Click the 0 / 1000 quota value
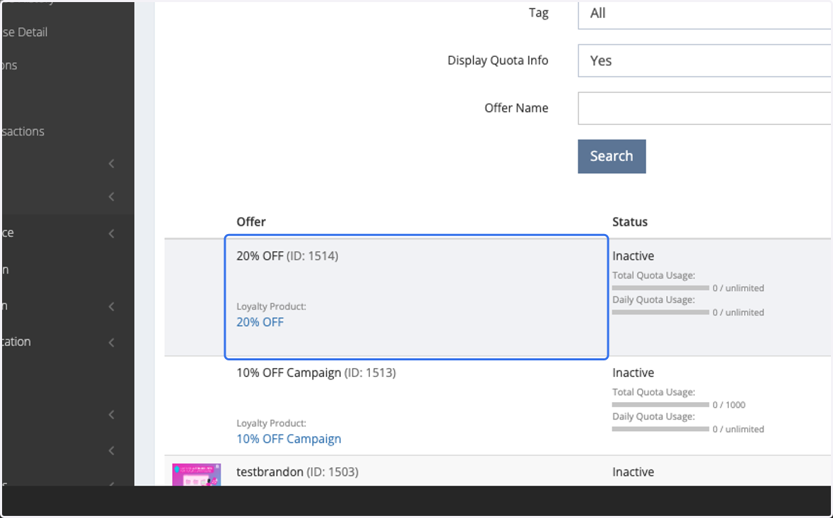Image resolution: width=833 pixels, height=518 pixels. [x=729, y=405]
